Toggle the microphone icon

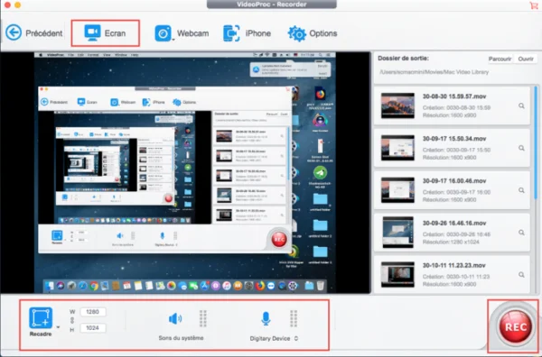coord(266,318)
